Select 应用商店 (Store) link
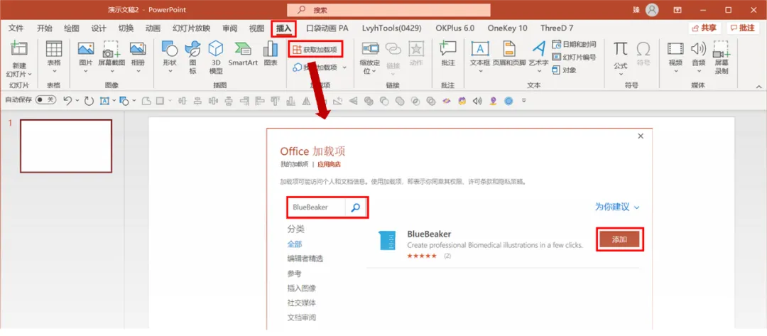Image resolution: width=767 pixels, height=336 pixels. 330,164
